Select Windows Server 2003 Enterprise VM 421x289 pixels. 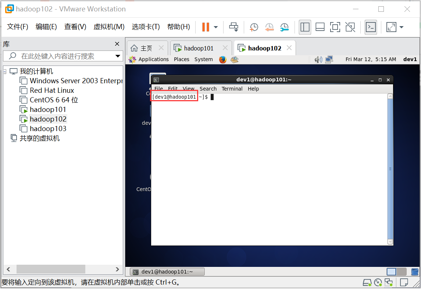71,81
